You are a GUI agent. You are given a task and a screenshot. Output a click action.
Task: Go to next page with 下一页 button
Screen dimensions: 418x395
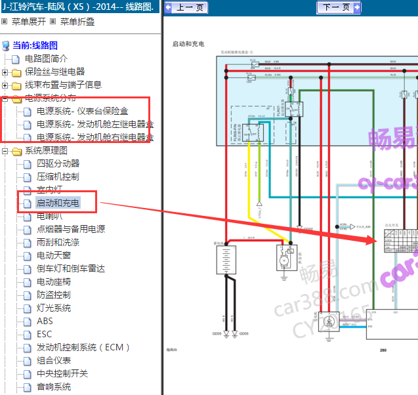tap(339, 7)
